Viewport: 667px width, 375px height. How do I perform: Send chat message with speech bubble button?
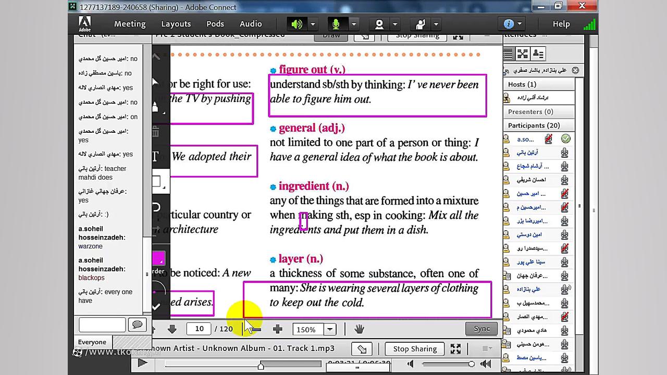pyautogui.click(x=138, y=325)
